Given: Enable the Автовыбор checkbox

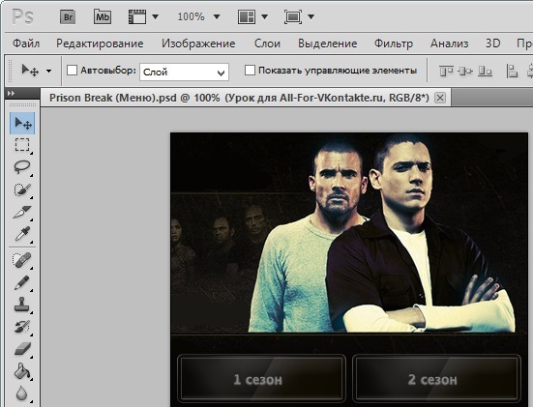Looking at the screenshot, I should coord(72,71).
